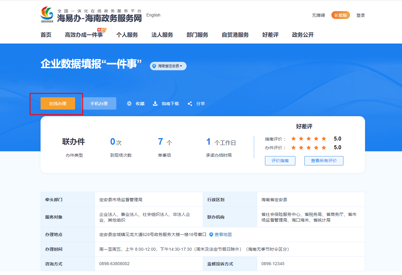Click the 办件评价 five-star rating

(x=309, y=147)
